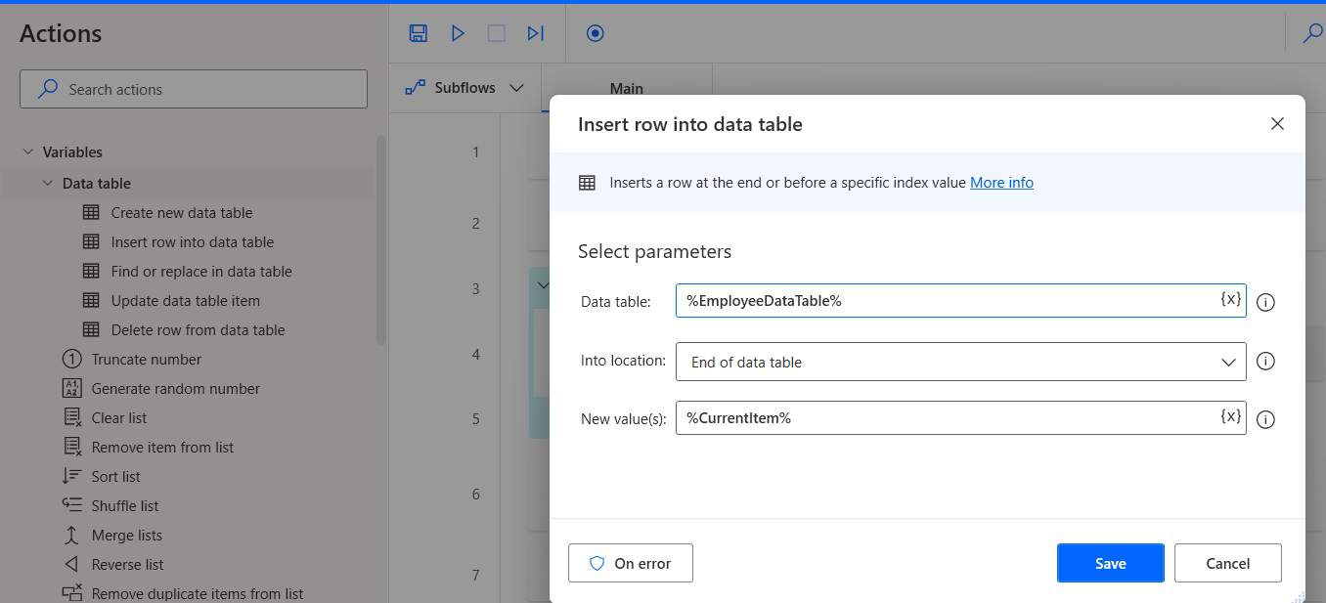Viewport: 1326px width, 603px height.
Task: Collapse the Data table group in Actions pane
Action: click(x=47, y=183)
